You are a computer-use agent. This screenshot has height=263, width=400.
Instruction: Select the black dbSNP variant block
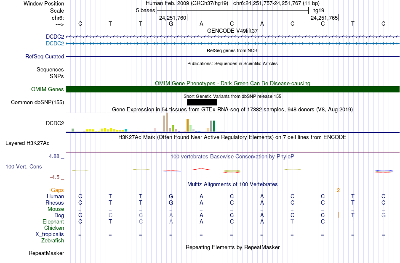pyautogui.click(x=202, y=102)
